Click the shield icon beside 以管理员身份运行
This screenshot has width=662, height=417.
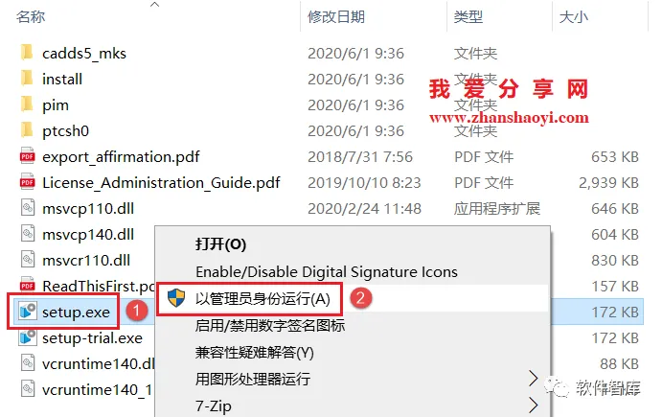pos(176,298)
